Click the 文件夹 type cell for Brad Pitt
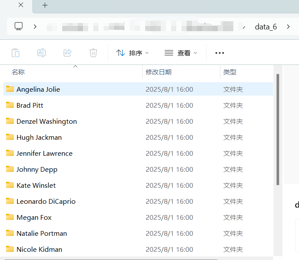The width and height of the screenshot is (299, 260). [233, 106]
